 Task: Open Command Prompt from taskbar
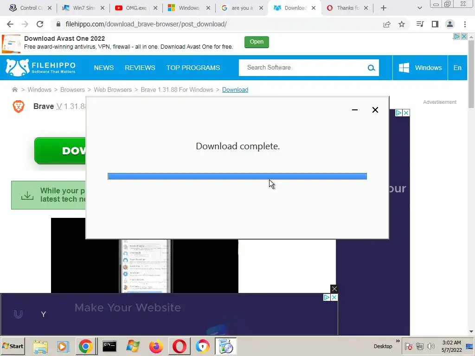109,346
